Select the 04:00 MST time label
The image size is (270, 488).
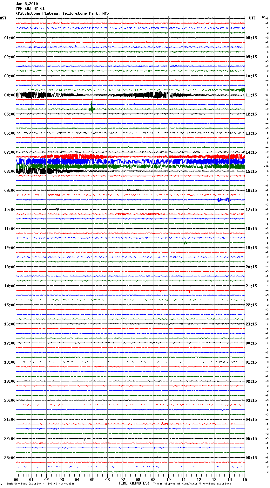[10, 95]
